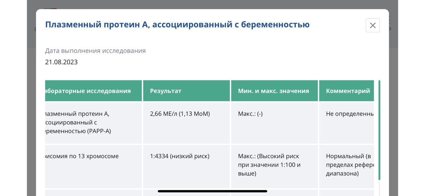Click the Не определенный comment cell
Image resolution: width=425 pixels, height=196 pixels.
click(347, 123)
